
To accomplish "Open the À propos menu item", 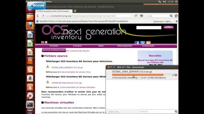I will click(x=77, y=46).
